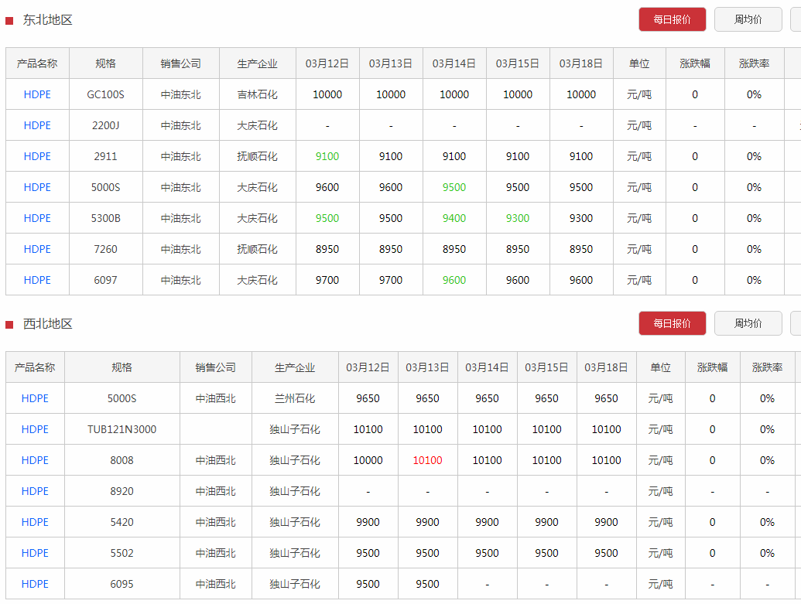The width and height of the screenshot is (801, 604).
Task: Click green 9600 price in 6097 row
Action: pyautogui.click(x=454, y=280)
